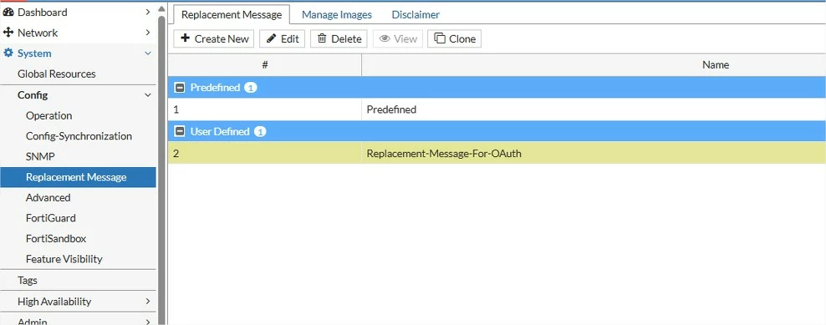Click the User Defined group count badge
This screenshot has height=325, width=826.
click(x=260, y=132)
